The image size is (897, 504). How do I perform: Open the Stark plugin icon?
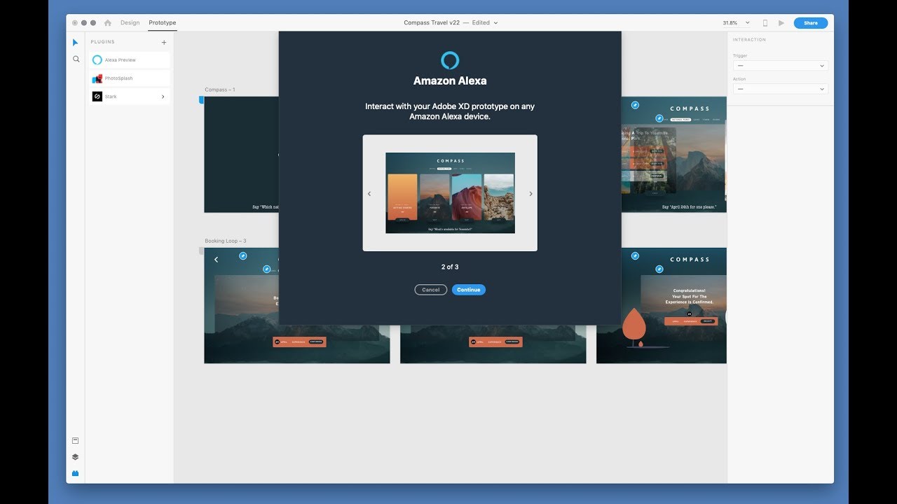tap(97, 97)
